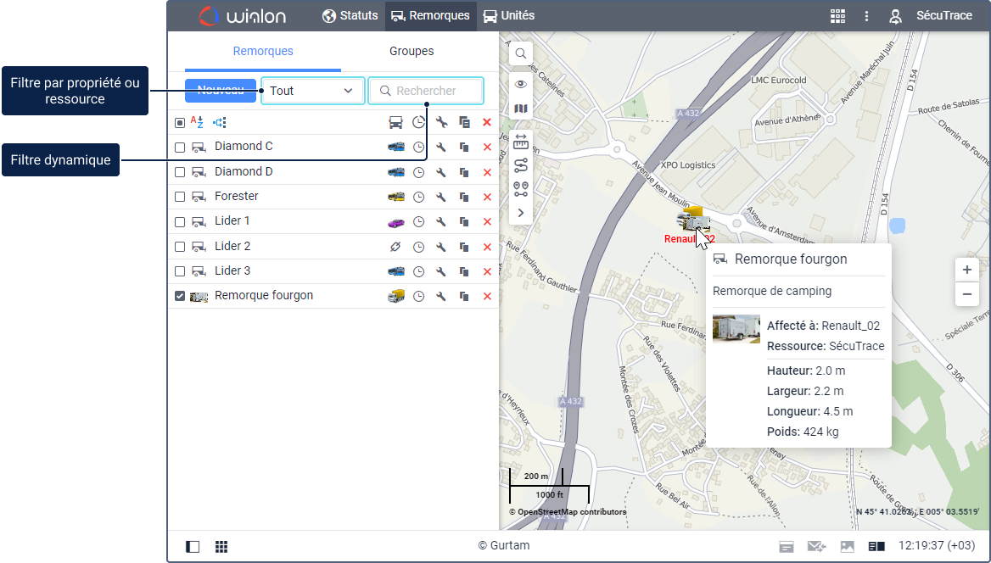The height and width of the screenshot is (563, 991).
Task: Open the routing tool on map
Action: pyautogui.click(x=521, y=164)
